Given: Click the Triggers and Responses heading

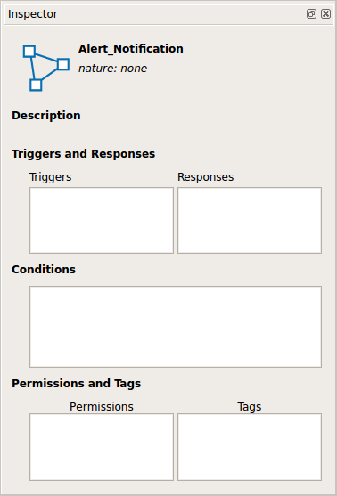Looking at the screenshot, I should coord(84,154).
